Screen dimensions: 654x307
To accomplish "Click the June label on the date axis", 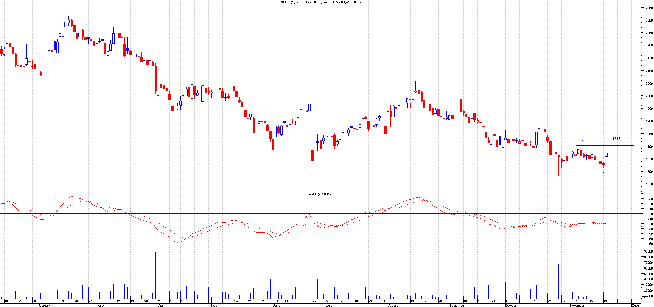I will tap(276, 305).
